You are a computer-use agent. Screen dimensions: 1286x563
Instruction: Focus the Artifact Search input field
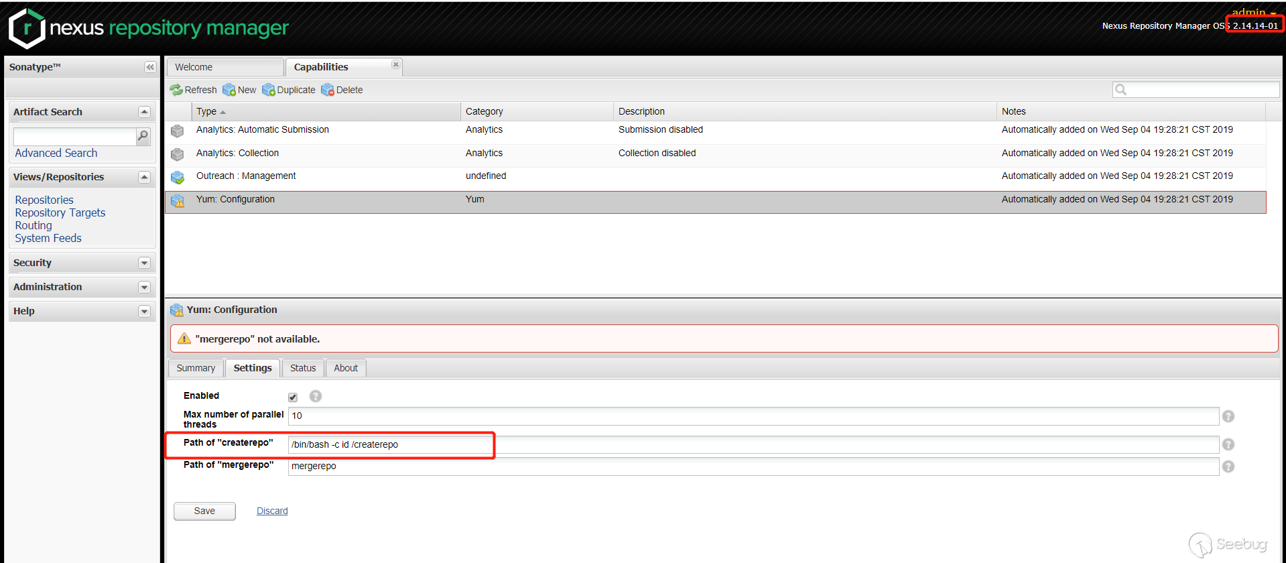[75, 137]
